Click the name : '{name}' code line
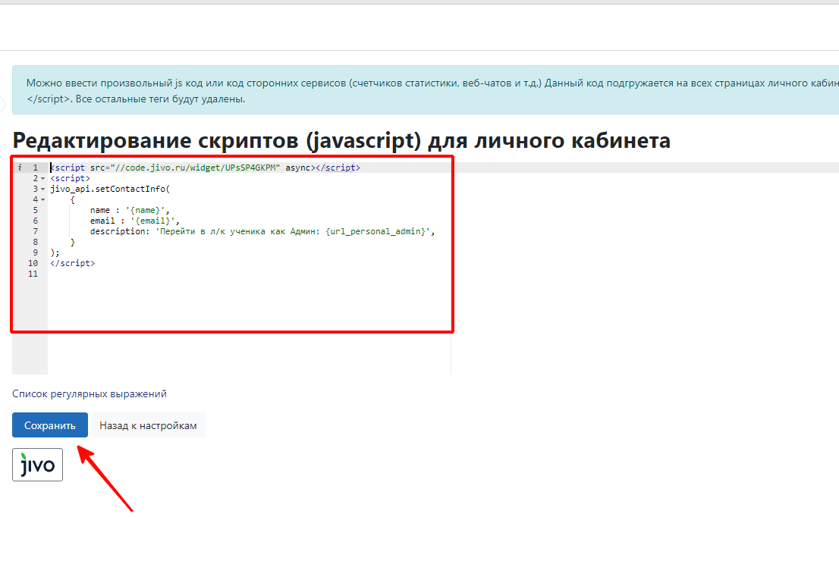Image resolution: width=839 pixels, height=561 pixels. click(130, 210)
